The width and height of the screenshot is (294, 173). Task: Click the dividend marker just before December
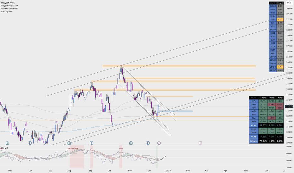[148, 143]
